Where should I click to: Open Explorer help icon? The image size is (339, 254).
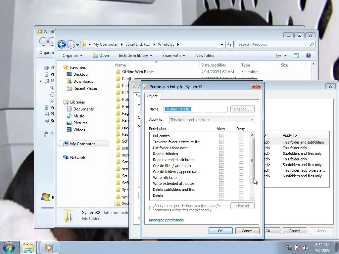click(x=309, y=56)
